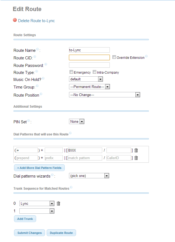The width and height of the screenshot is (175, 242).
Task: Click trash icon on the 8XXX dial pattern row
Action: [x=136, y=150]
